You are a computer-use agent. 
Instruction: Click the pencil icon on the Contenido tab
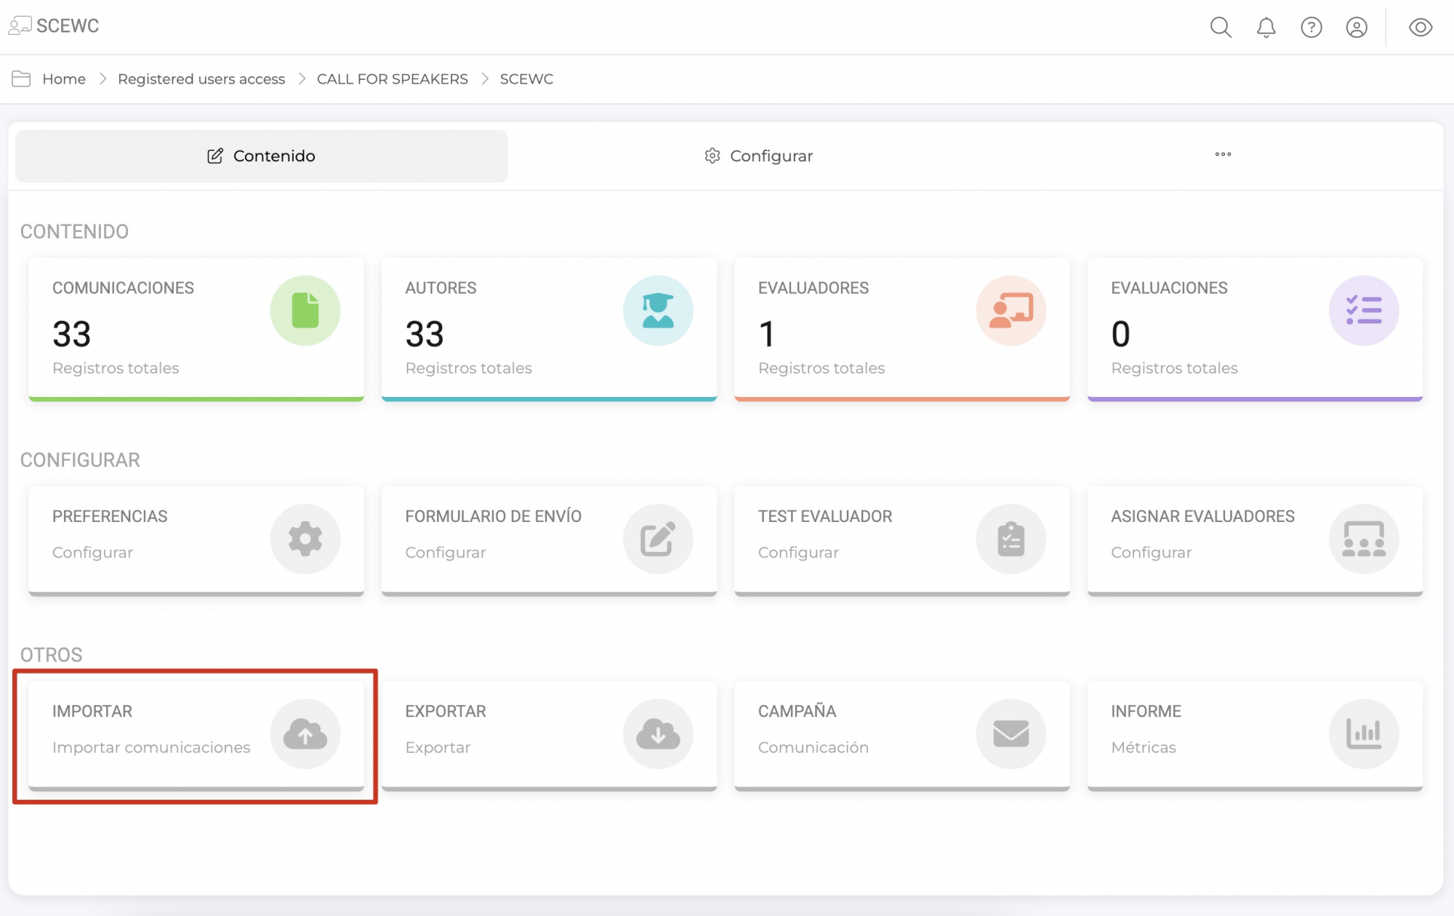tap(215, 156)
